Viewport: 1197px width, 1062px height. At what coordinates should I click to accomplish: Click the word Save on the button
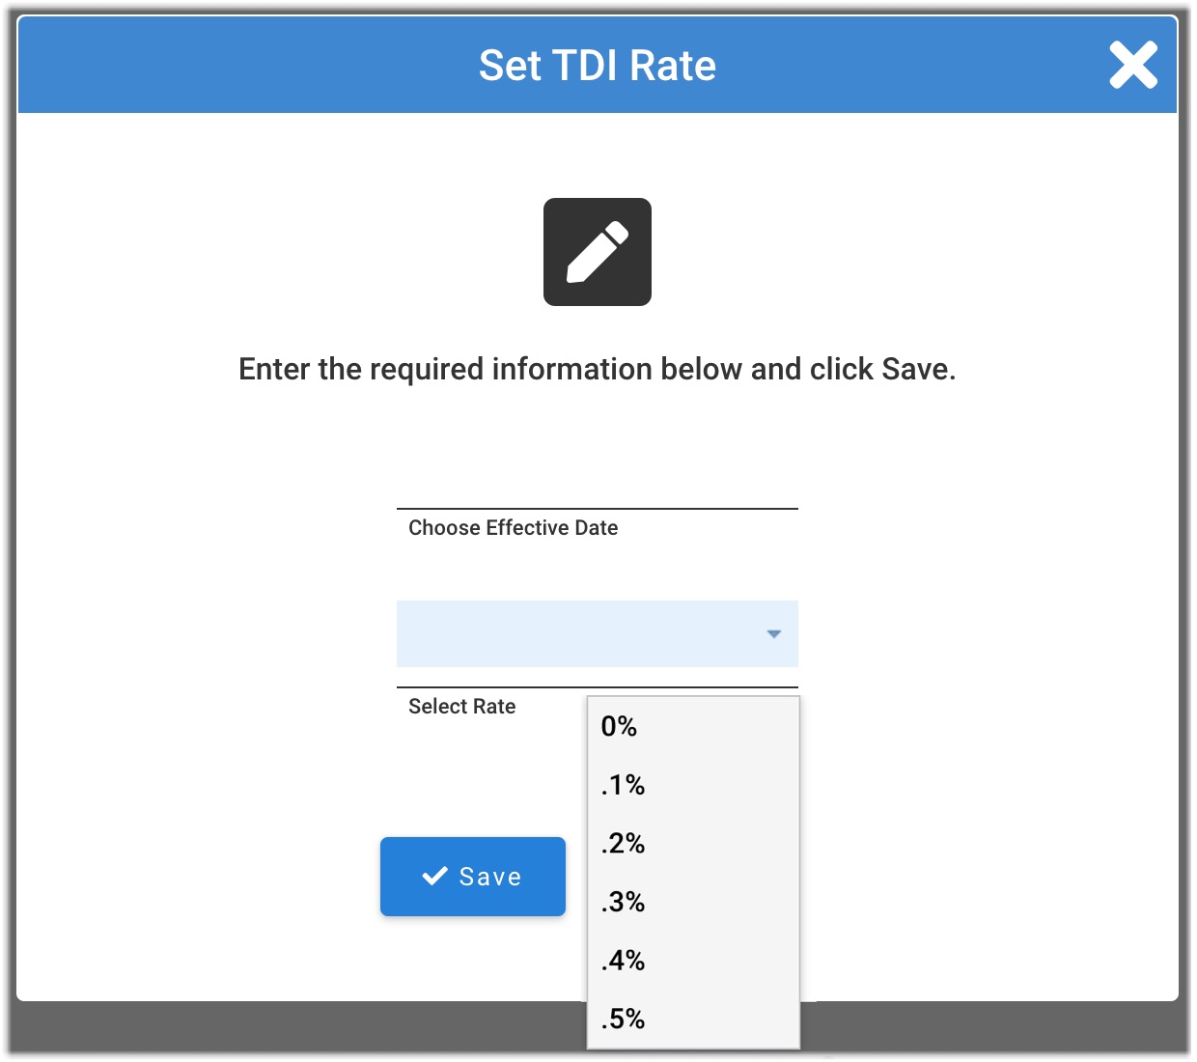coord(489,877)
